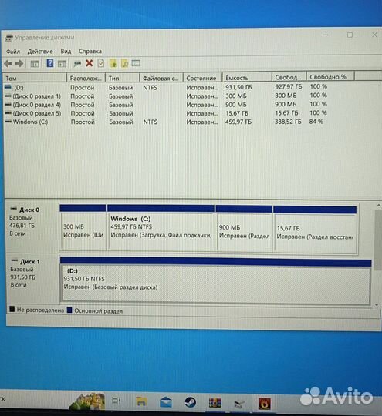This screenshot has width=382, height=416.
Task: Click the checkmark properties toolbar icon
Action: 101,63
